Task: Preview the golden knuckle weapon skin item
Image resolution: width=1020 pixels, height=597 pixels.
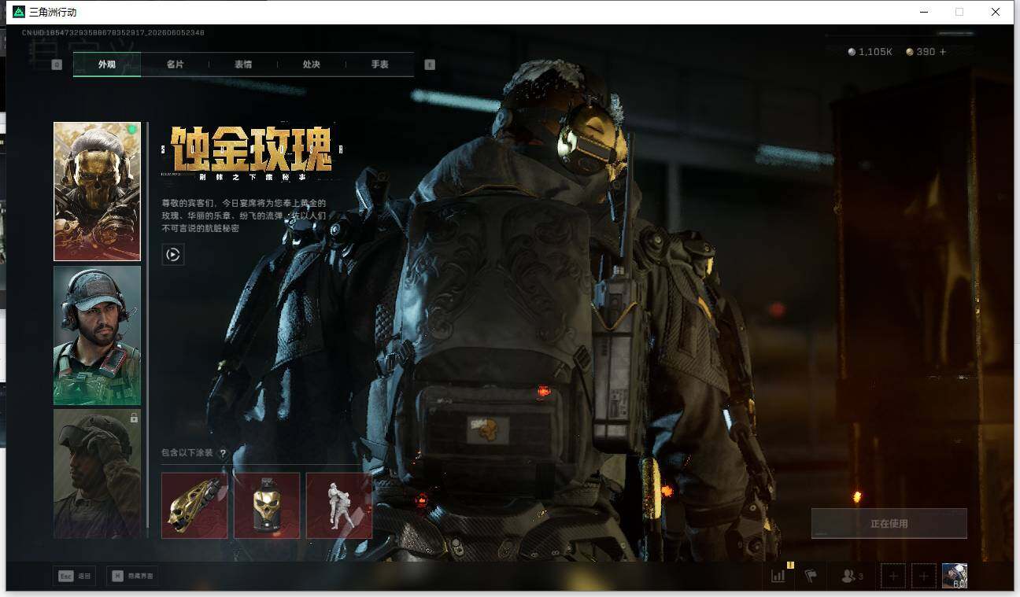Action: pos(194,506)
